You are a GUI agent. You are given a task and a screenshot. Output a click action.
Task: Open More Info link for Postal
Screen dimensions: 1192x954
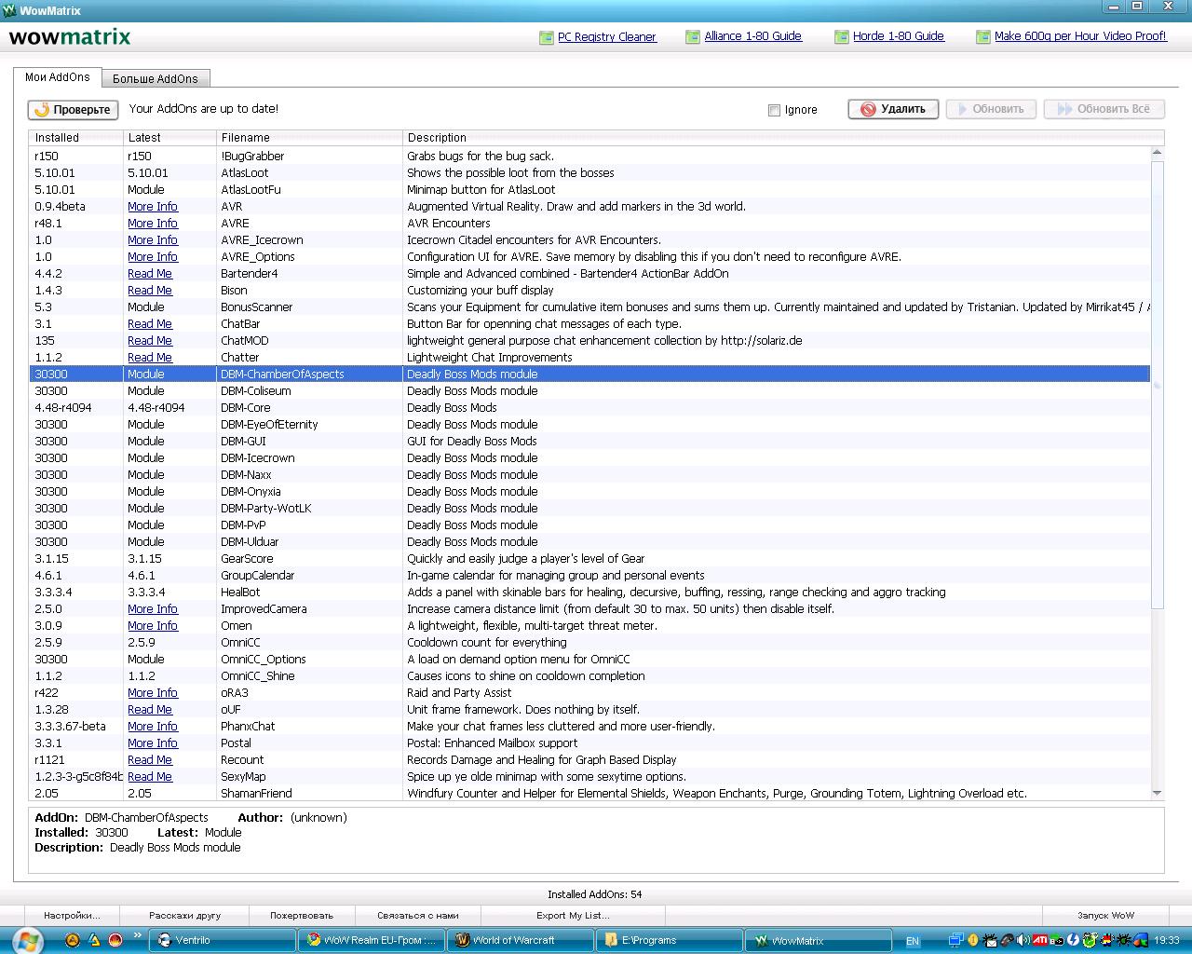(x=153, y=743)
